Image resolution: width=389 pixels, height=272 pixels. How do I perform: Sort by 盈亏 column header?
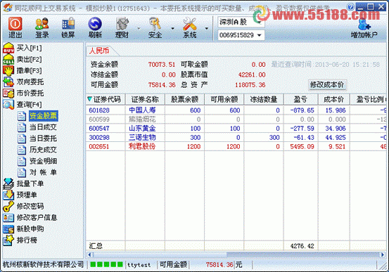point(300,99)
